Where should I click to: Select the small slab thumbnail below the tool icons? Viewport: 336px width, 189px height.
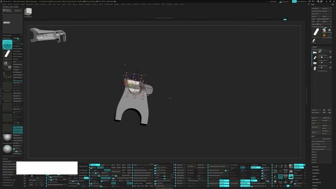point(314,40)
